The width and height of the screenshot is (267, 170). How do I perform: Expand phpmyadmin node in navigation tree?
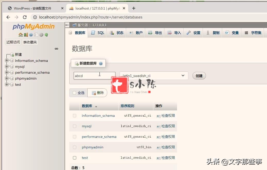click(x=7, y=78)
